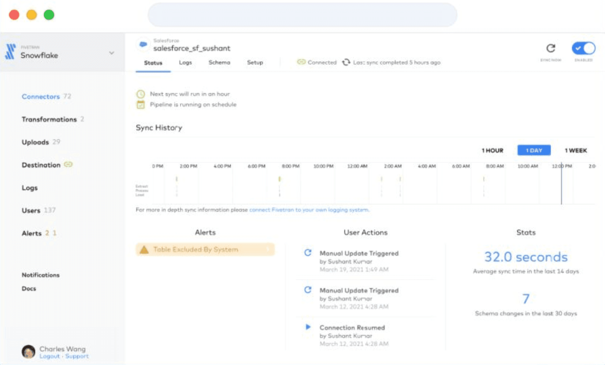Screen dimensions: 605x365
Task: Select the 1 HOUR sync history range
Action: click(x=492, y=151)
